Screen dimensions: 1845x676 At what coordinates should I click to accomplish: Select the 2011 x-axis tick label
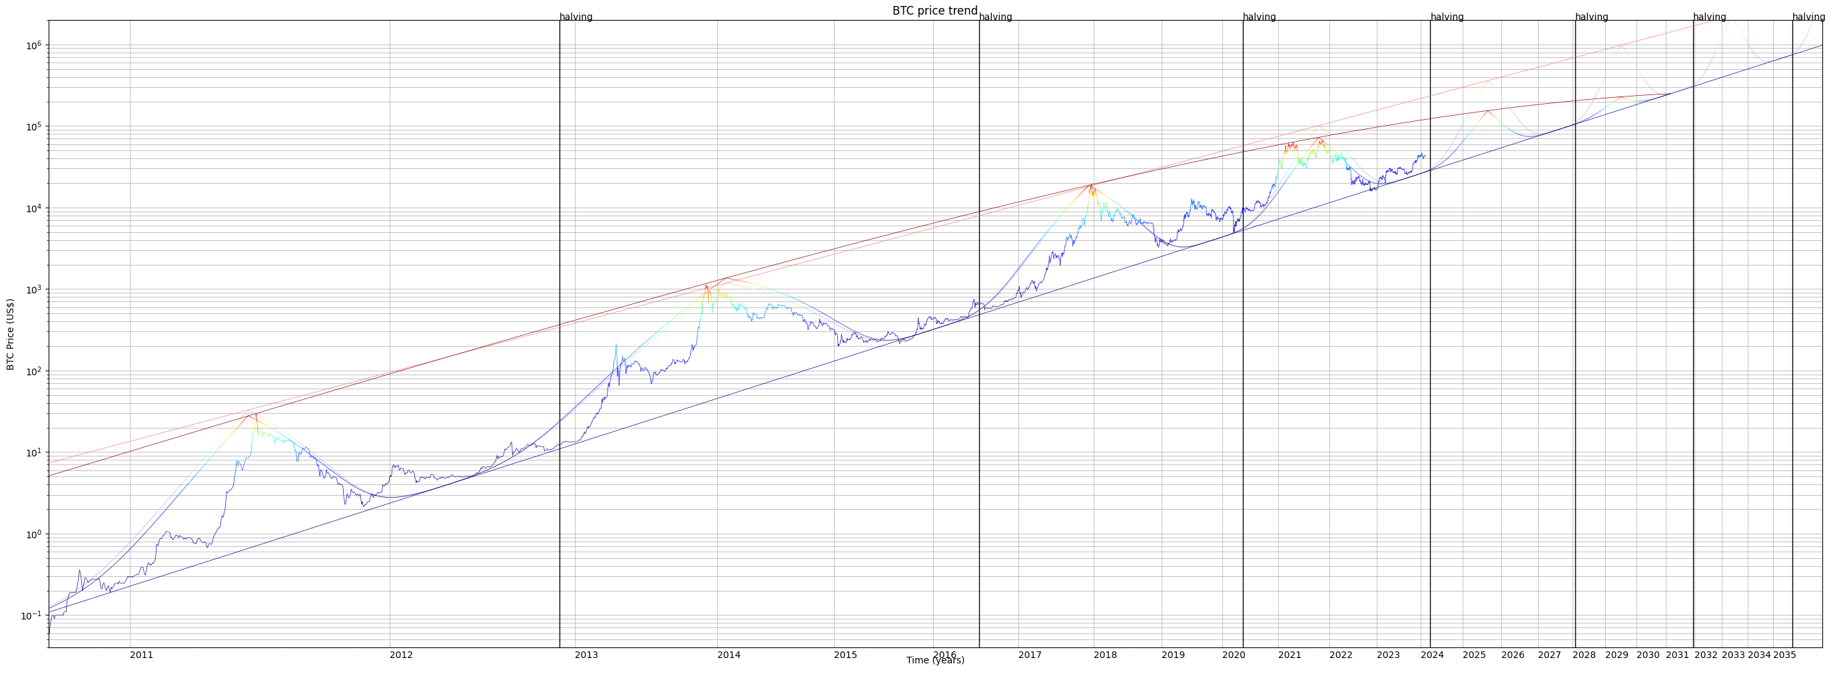pyautogui.click(x=141, y=655)
